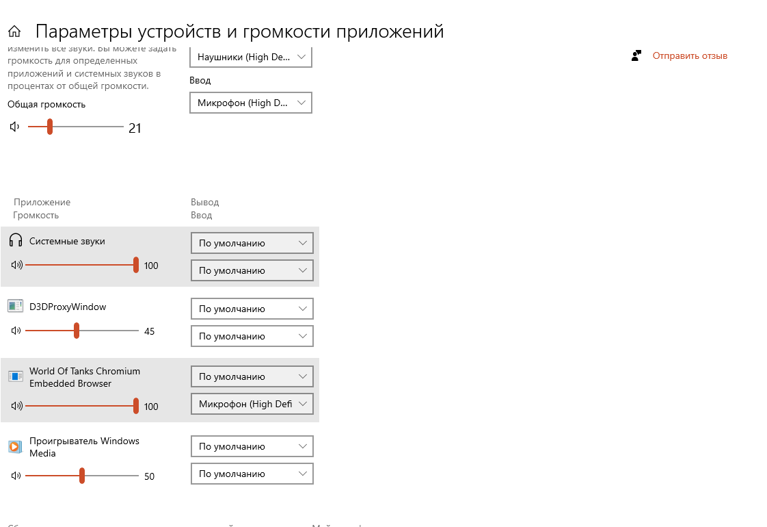Mute World Of Tanks browser speaker icon
The image size is (767, 527).
[x=16, y=406]
